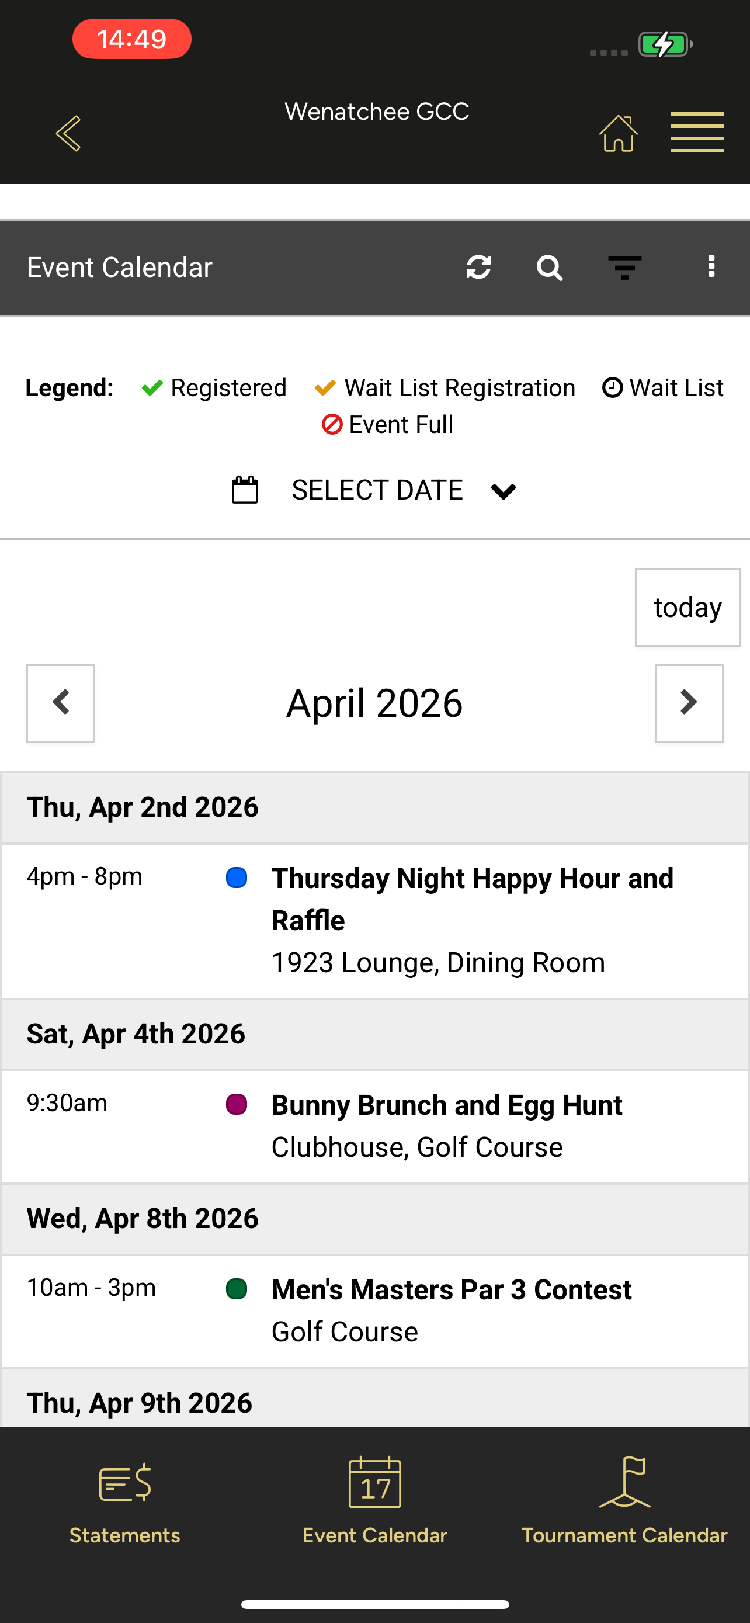750x1623 pixels.
Task: Click the calendar icon beside Select Date
Action: pyautogui.click(x=245, y=490)
